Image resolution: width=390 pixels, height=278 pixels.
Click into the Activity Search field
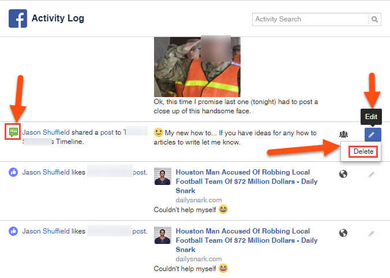310,19
